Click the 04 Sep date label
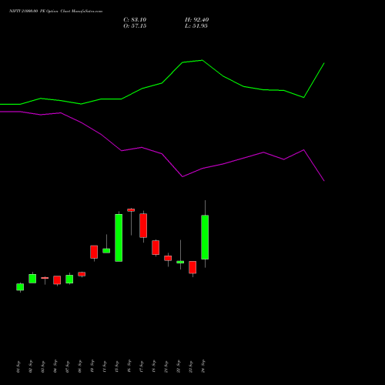385x385 pixels. (55, 367)
